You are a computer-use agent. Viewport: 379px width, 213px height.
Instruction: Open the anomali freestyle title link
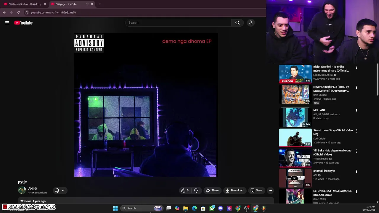click(324, 171)
